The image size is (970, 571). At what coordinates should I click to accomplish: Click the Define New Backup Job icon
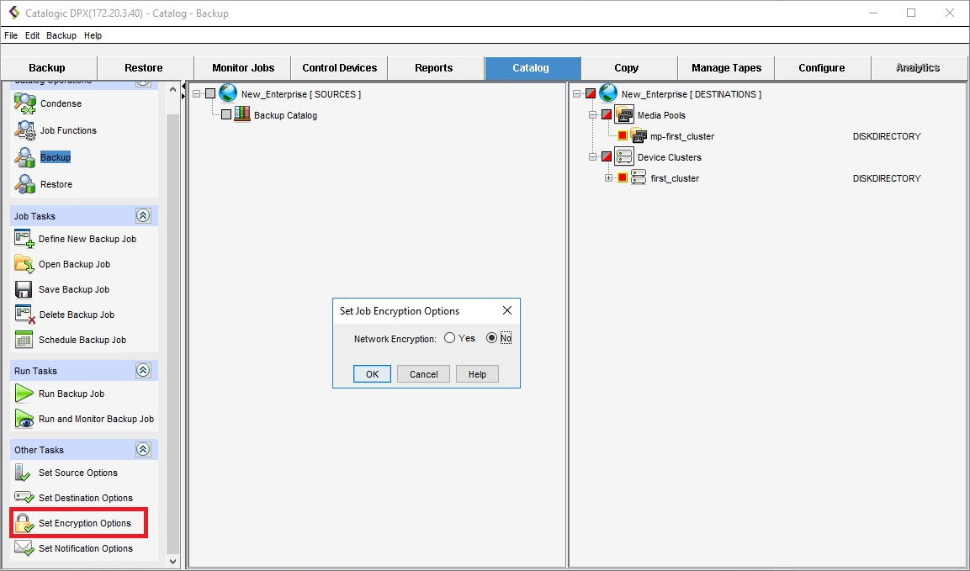pos(24,239)
